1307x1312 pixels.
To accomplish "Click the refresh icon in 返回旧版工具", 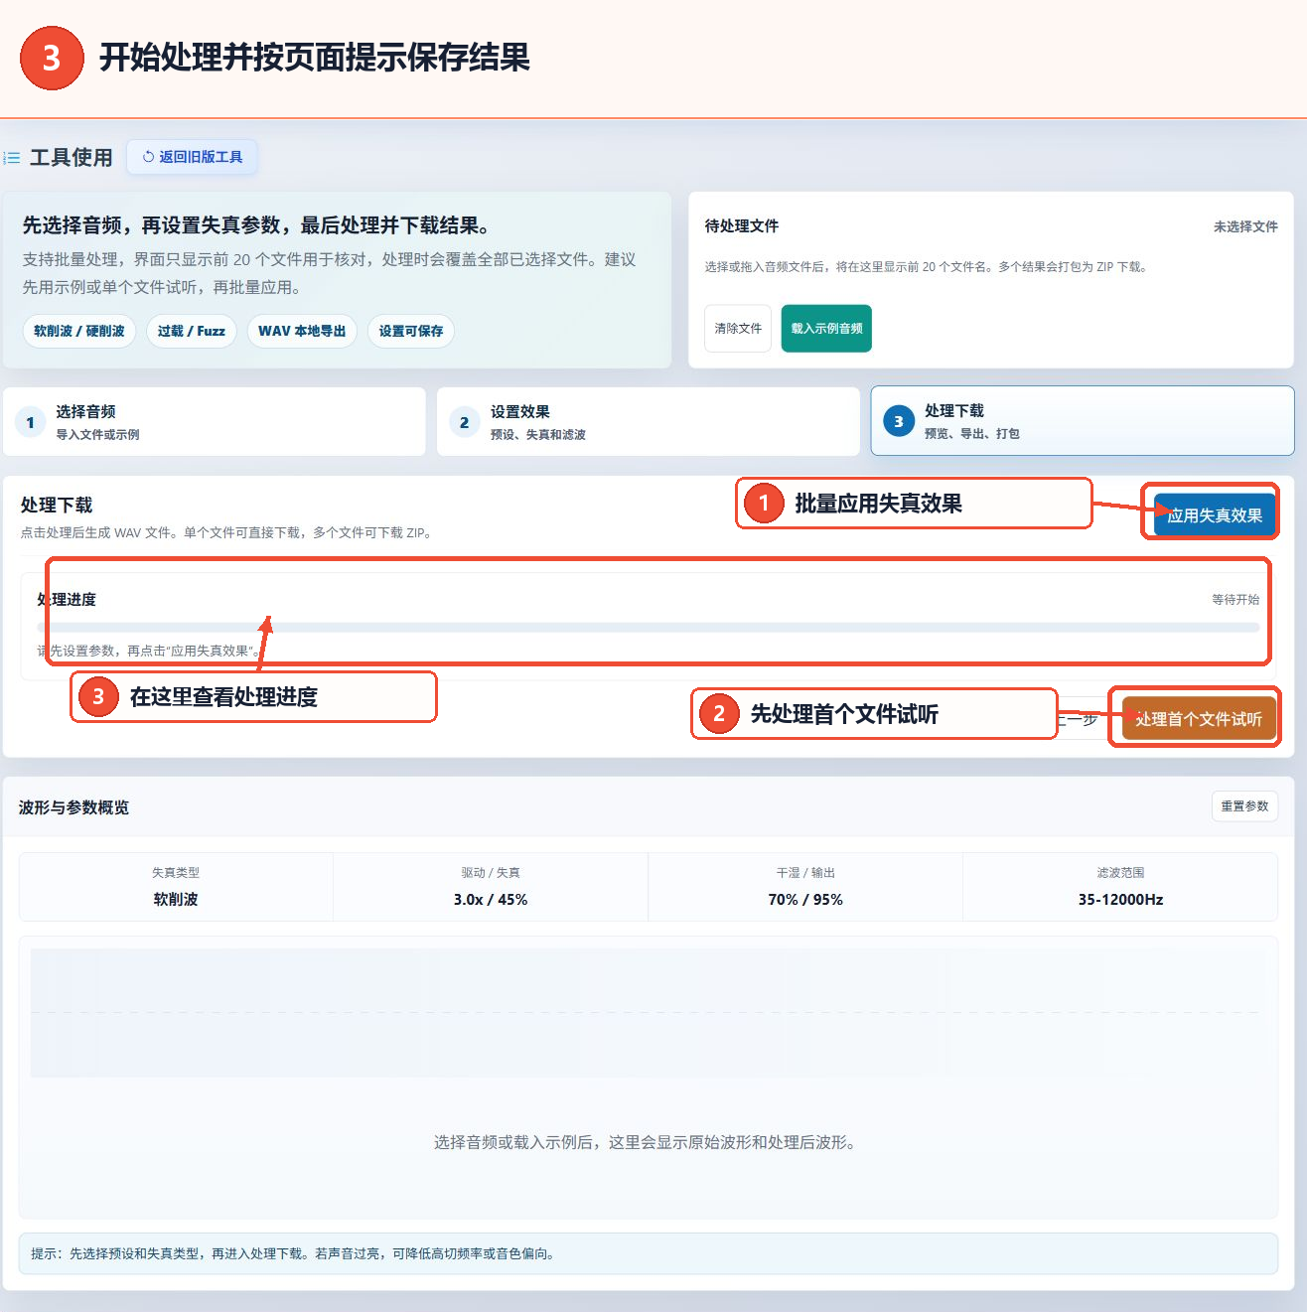I will pos(149,157).
